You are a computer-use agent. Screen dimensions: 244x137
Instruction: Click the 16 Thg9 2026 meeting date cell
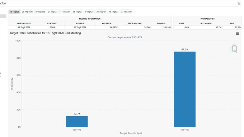(24, 28)
